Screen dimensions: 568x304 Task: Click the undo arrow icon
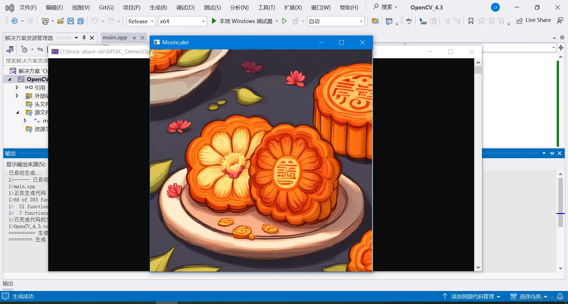click(94, 21)
